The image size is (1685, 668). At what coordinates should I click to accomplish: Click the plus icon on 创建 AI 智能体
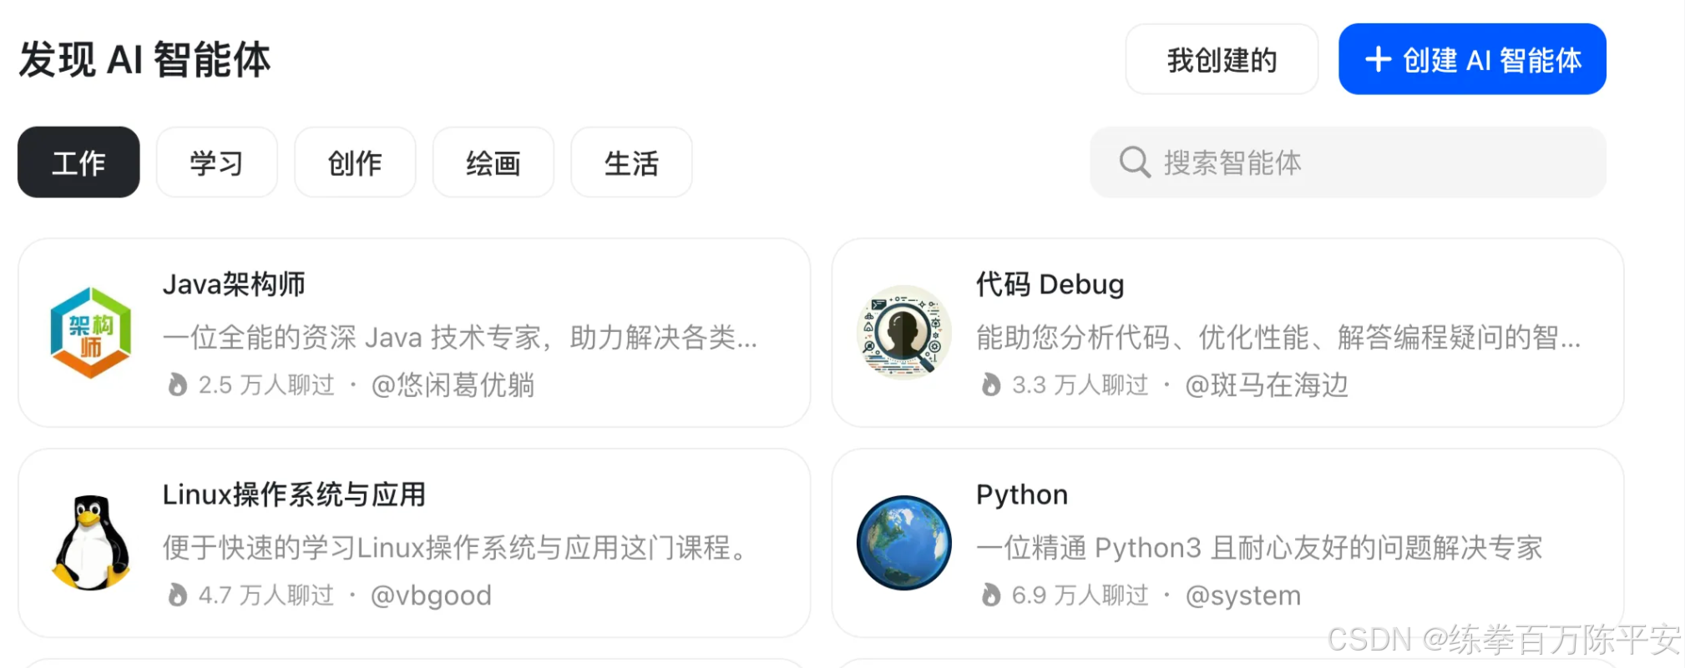pos(1377,59)
